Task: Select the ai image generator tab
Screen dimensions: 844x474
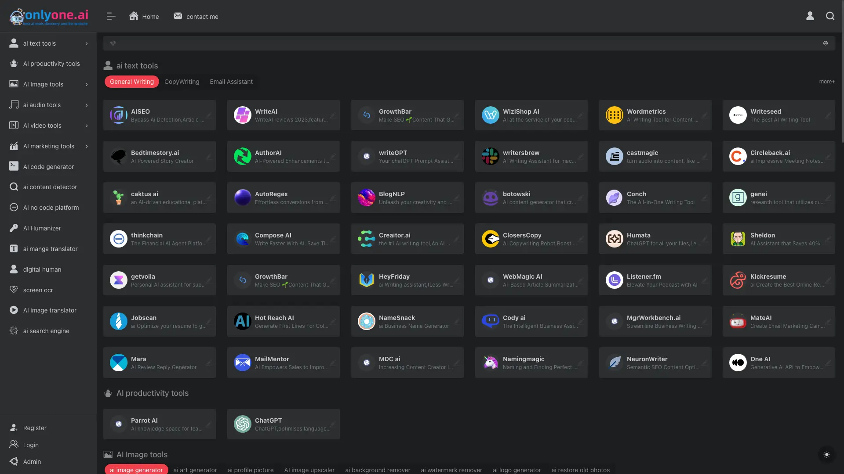Action: click(136, 470)
